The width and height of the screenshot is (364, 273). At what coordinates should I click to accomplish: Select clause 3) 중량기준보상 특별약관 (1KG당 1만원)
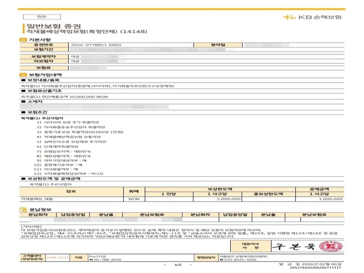click(80, 132)
